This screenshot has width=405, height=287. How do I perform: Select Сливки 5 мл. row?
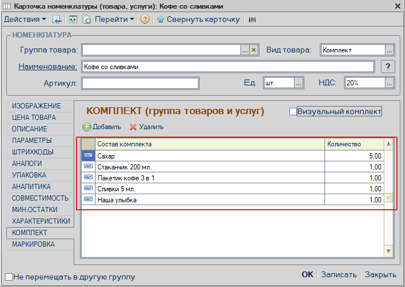(210, 189)
